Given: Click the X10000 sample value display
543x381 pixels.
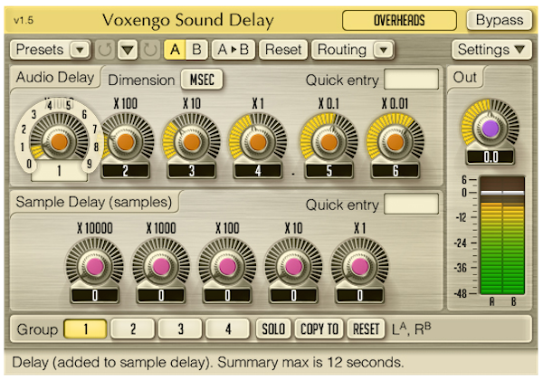Looking at the screenshot, I should pyautogui.click(x=94, y=295).
